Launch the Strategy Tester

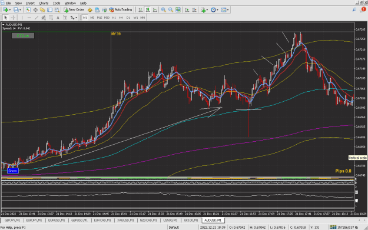pos(57,10)
